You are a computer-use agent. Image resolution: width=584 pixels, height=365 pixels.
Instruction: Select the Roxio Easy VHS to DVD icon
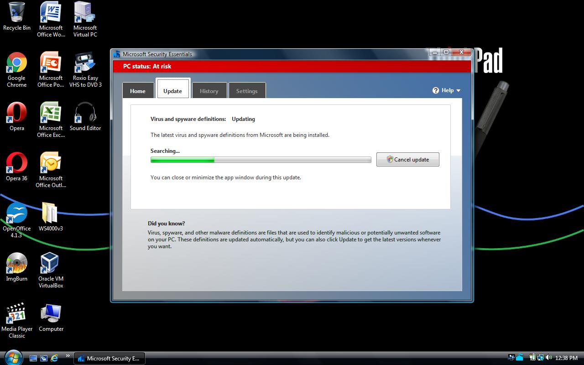(85, 69)
